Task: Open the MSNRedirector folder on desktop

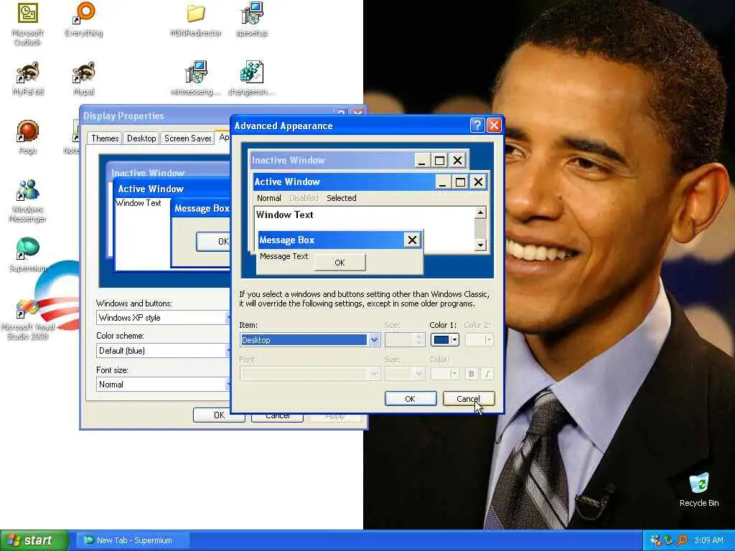Action: 195,19
